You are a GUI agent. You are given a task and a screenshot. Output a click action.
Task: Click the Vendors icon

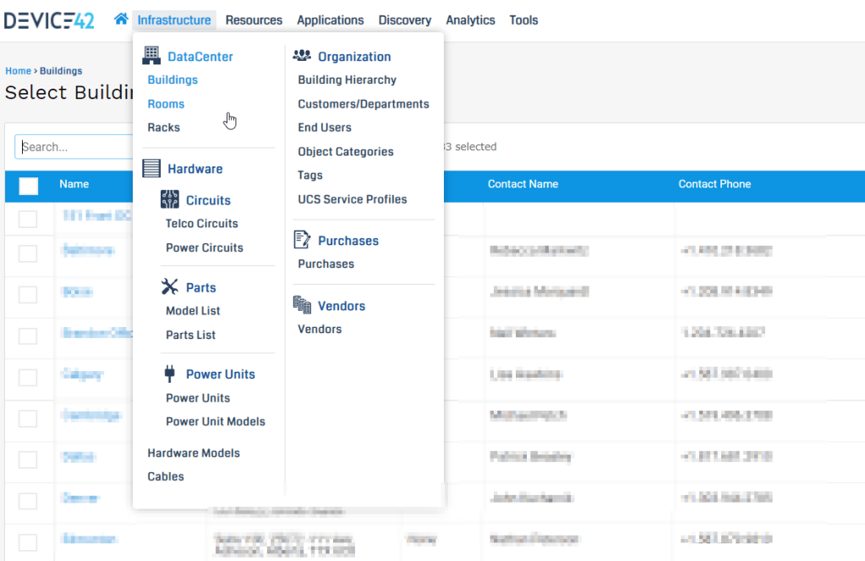[x=302, y=305]
